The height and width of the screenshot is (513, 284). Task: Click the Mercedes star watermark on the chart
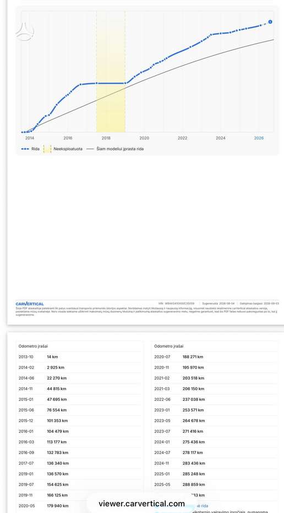[25, 31]
